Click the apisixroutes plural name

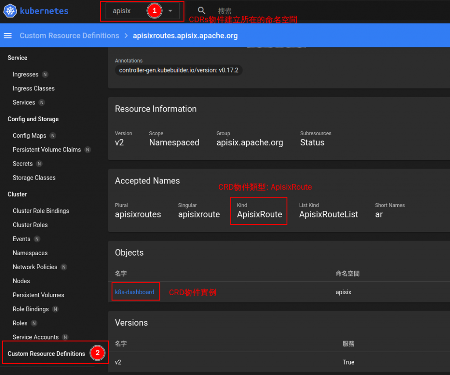pos(138,214)
